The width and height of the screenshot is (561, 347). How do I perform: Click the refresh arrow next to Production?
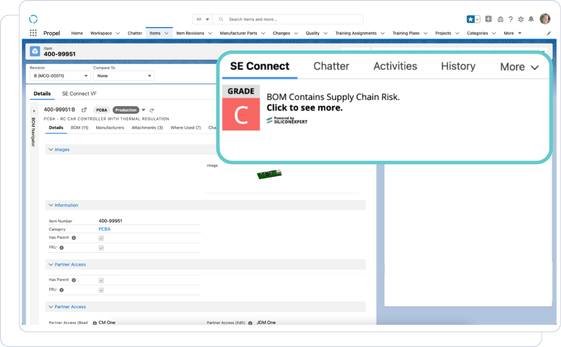(152, 110)
